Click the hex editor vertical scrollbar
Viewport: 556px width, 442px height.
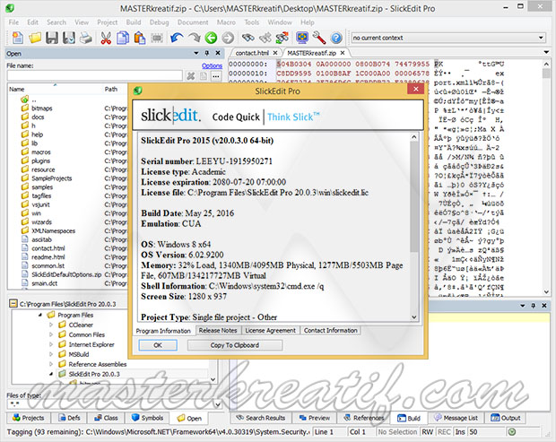(546, 178)
